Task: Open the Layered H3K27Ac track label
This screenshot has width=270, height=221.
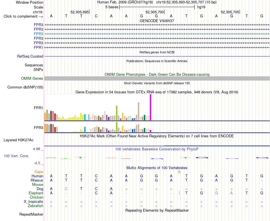Action: coord(18,140)
